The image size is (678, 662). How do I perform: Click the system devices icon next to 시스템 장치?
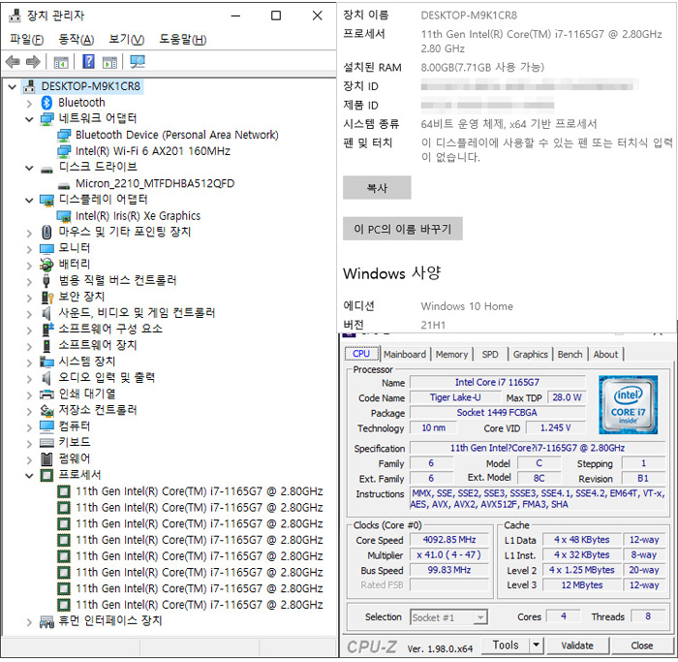pos(46,362)
